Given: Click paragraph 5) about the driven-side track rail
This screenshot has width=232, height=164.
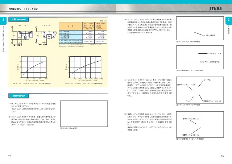Looking at the screenshot, I should (148, 122).
